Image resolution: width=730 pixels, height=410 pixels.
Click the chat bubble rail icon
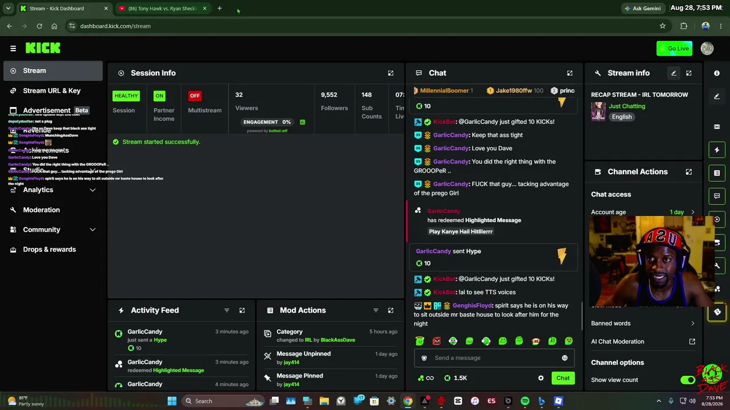point(717,196)
